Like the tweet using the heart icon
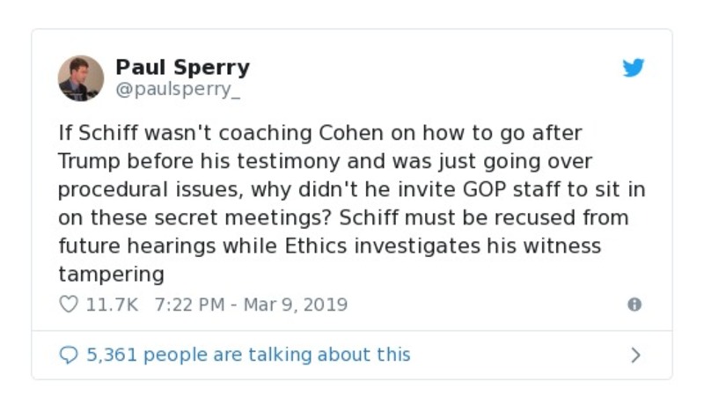 (69, 305)
